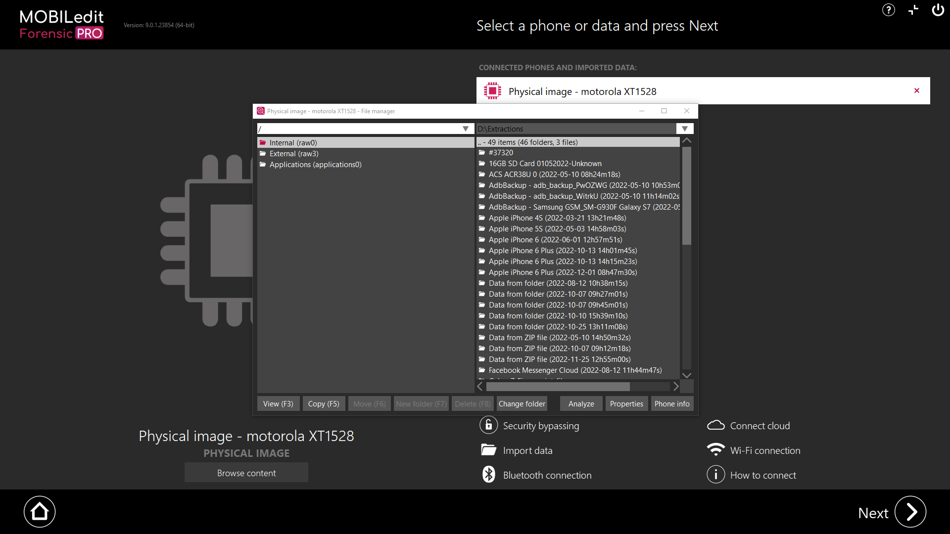Click the horizontal scrollbar right arrow

pyautogui.click(x=676, y=387)
